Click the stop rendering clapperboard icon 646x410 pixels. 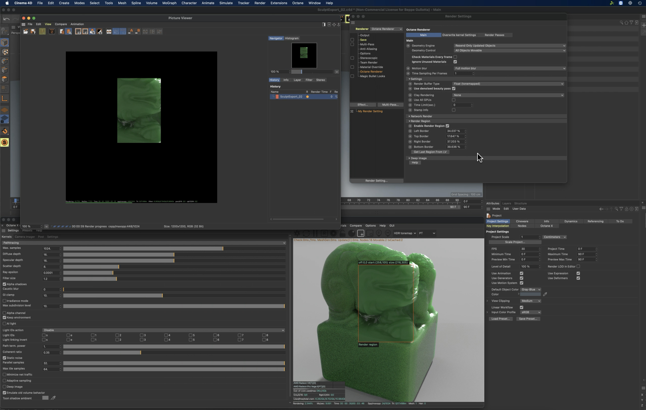click(52, 32)
